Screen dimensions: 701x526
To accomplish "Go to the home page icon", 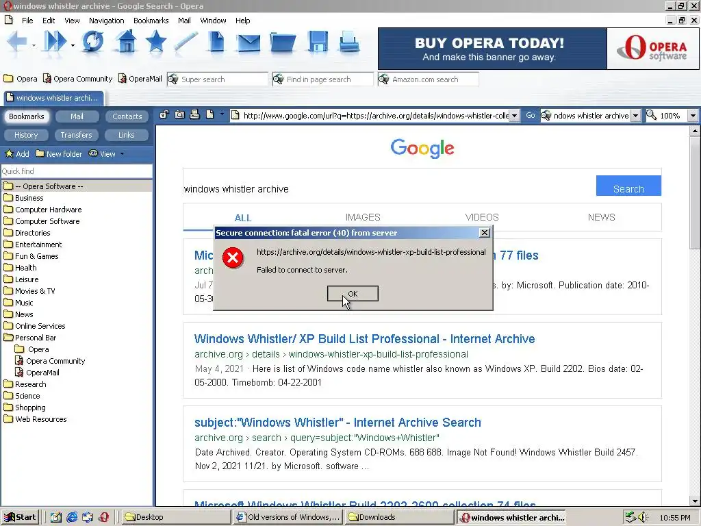I will (x=127, y=42).
